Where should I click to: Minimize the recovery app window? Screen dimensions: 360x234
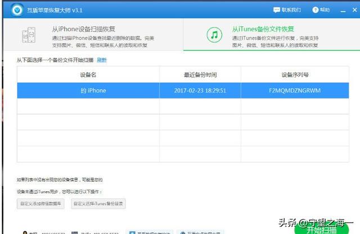click(x=343, y=10)
